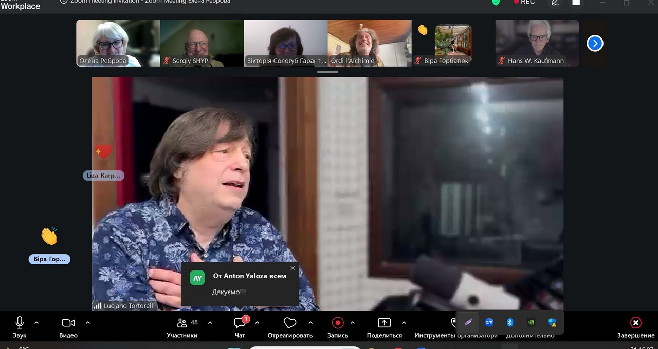Open the Участники participants panel
The image size is (658, 349).
click(x=182, y=327)
